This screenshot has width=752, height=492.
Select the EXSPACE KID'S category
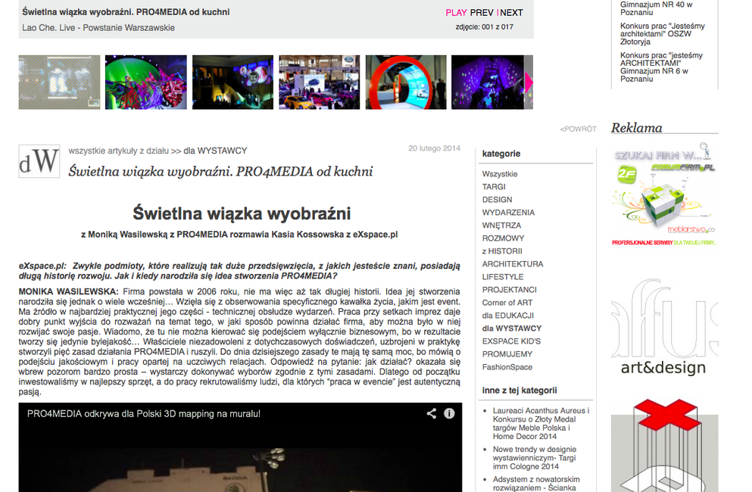511,341
